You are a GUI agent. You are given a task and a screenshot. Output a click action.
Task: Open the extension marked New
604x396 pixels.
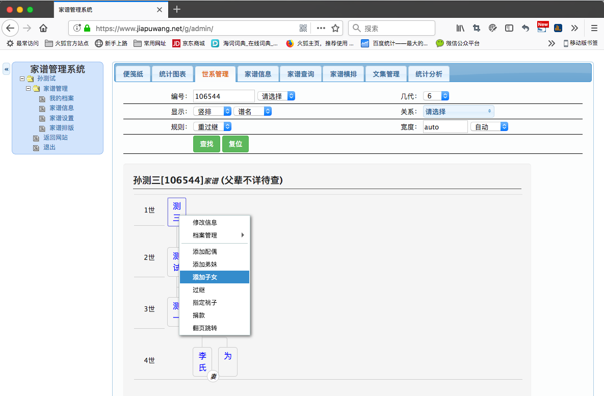click(542, 27)
